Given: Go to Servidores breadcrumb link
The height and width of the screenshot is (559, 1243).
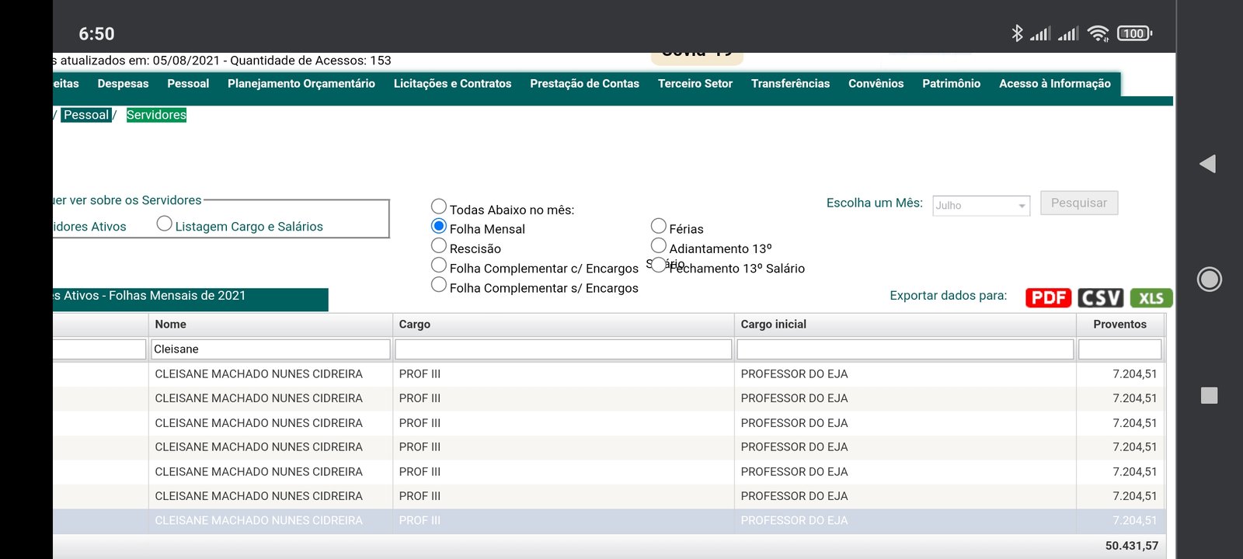Looking at the screenshot, I should 156,115.
